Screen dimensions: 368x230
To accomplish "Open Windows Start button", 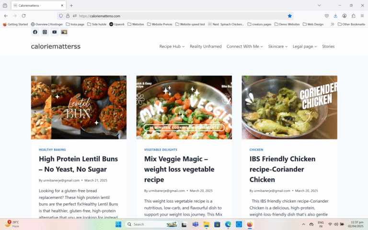I will pos(118,224).
